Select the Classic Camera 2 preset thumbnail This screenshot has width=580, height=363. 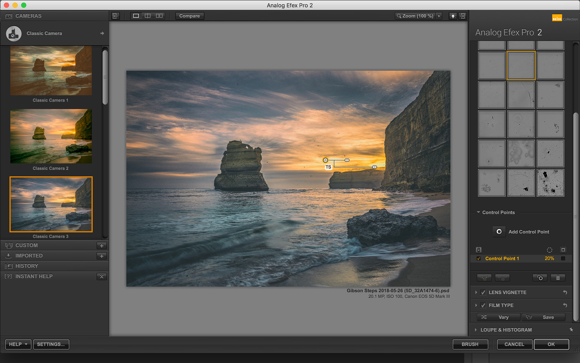click(51, 136)
